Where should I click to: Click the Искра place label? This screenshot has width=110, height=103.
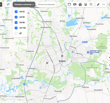(62, 21)
